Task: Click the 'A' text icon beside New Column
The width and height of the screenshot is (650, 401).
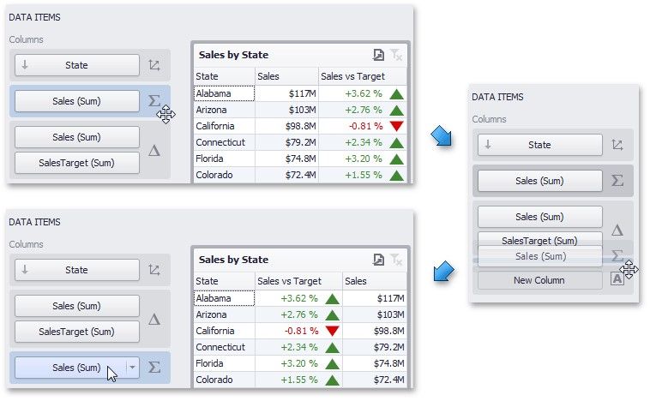Action: click(617, 278)
